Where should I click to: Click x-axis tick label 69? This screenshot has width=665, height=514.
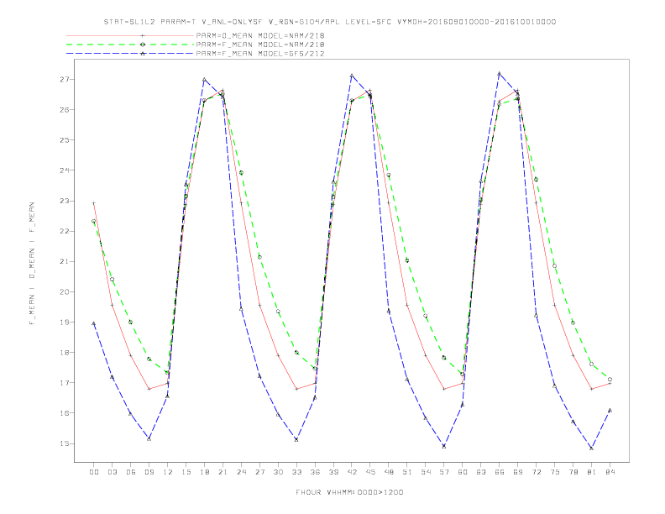[518, 472]
